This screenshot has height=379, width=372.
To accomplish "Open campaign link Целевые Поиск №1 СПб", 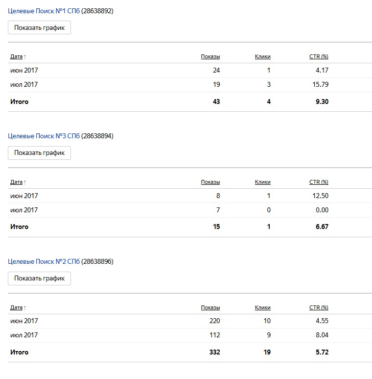I will (x=44, y=11).
